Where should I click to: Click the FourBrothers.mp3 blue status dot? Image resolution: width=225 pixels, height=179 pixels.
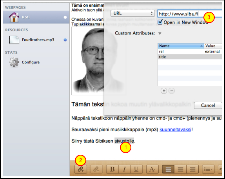tap(65, 40)
